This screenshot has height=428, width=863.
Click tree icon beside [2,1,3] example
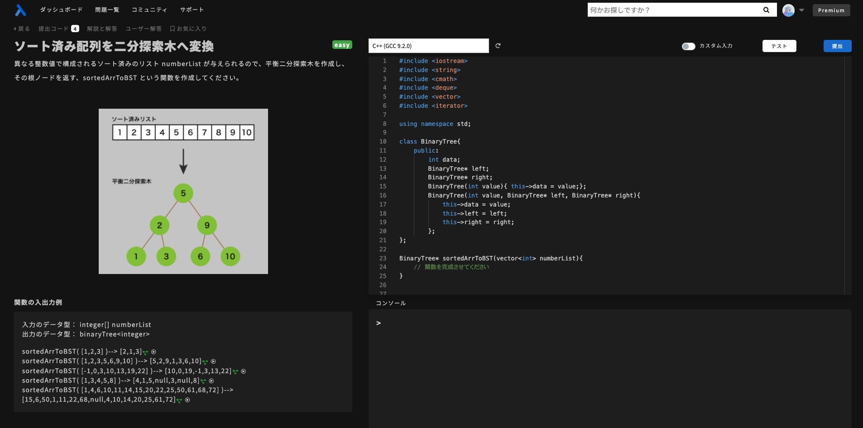[145, 352]
